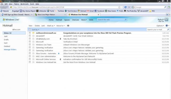Open the Bookmarks menu

pyautogui.click(x=25, y=4)
